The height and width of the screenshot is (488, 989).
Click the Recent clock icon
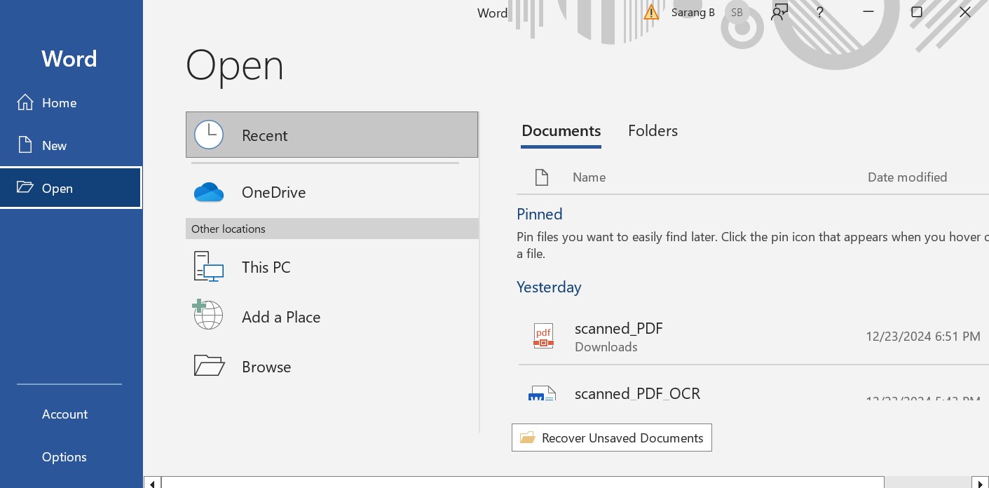(x=209, y=135)
